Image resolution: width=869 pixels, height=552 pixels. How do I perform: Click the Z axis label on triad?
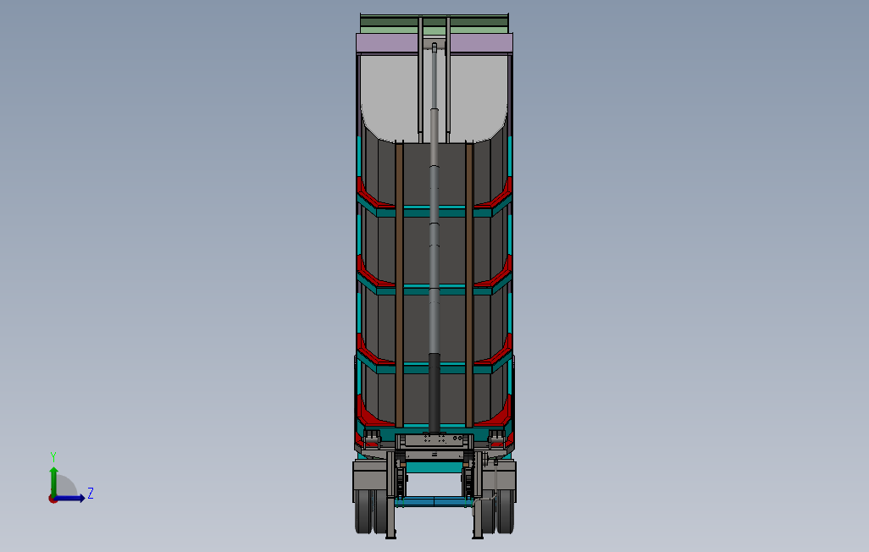point(91,494)
